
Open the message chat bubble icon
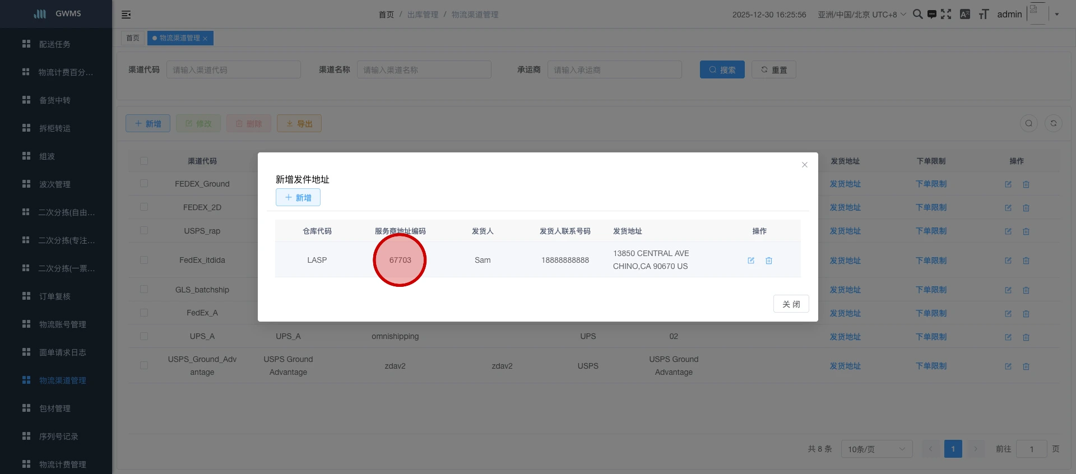(x=931, y=14)
